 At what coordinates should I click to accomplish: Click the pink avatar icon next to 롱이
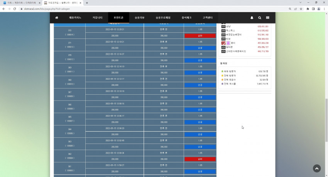click(x=228, y=43)
